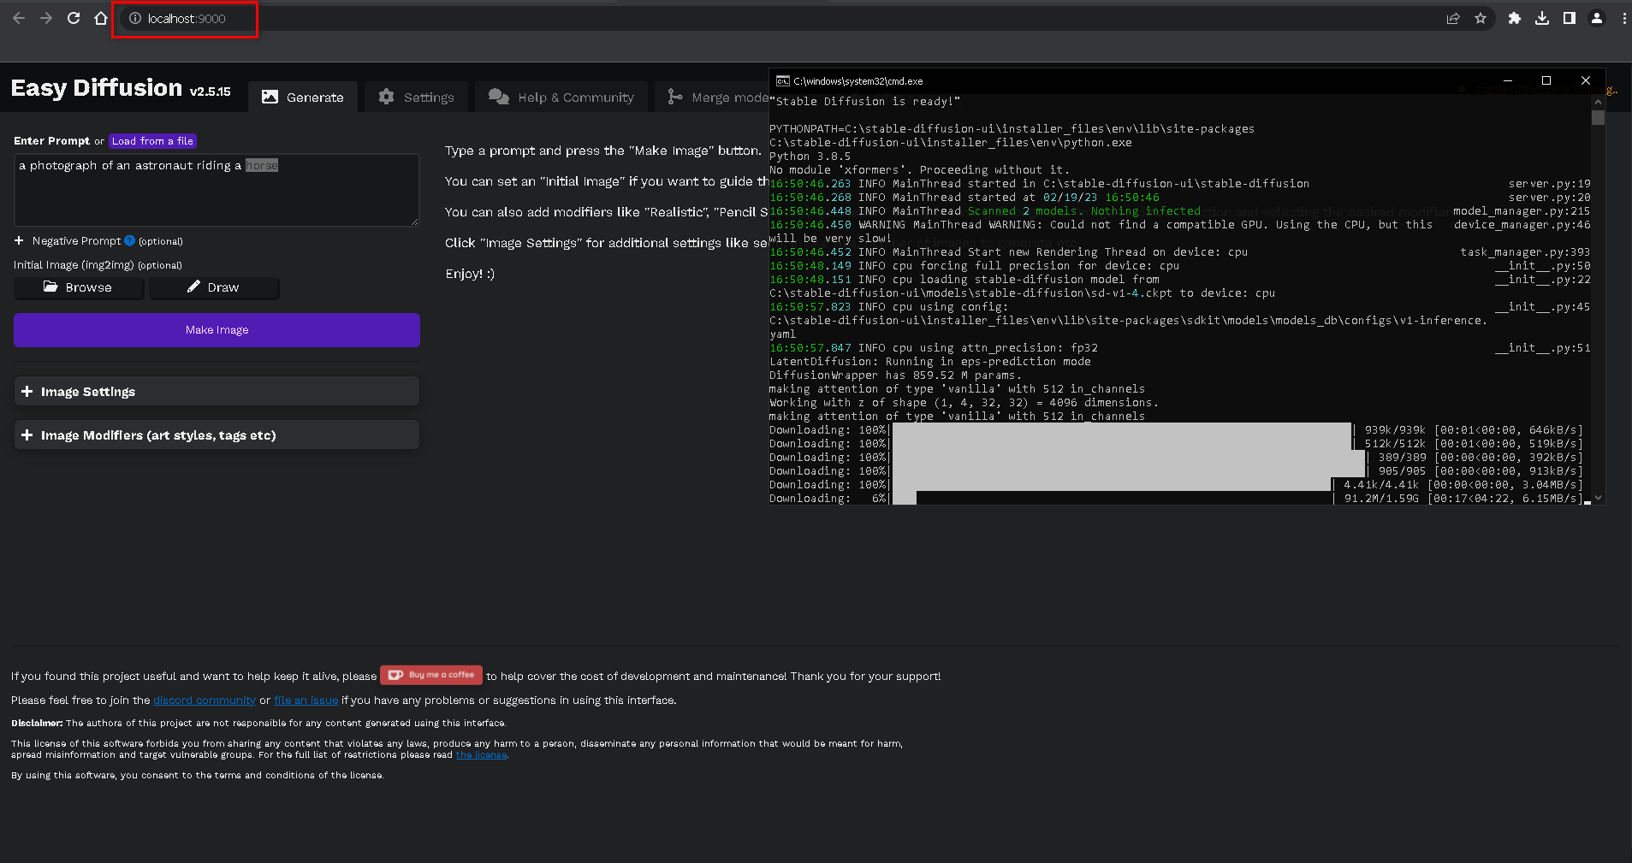This screenshot has height=863, width=1632.
Task: Bookmark this tab with the star icon
Action: pyautogui.click(x=1481, y=18)
